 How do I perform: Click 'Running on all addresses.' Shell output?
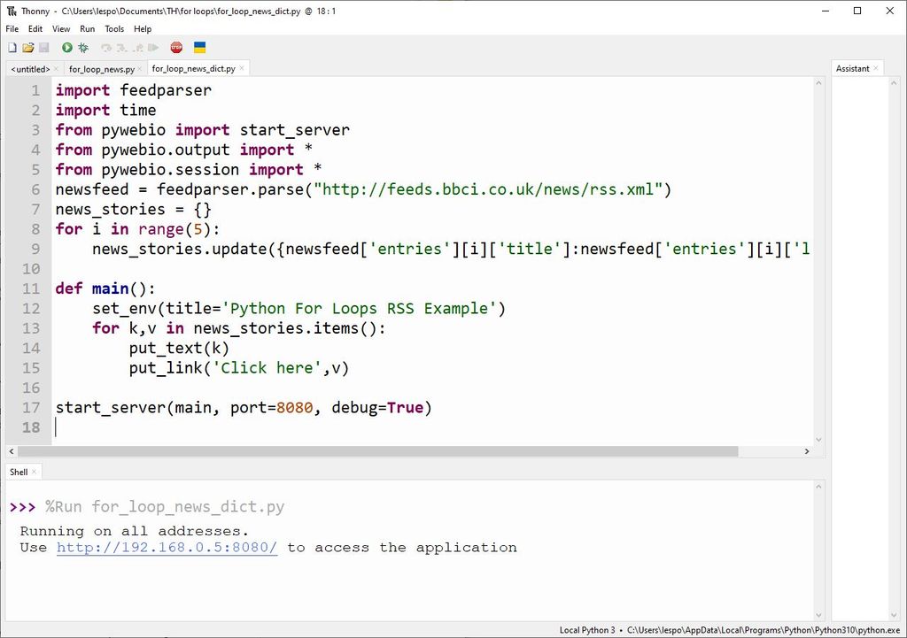click(135, 531)
